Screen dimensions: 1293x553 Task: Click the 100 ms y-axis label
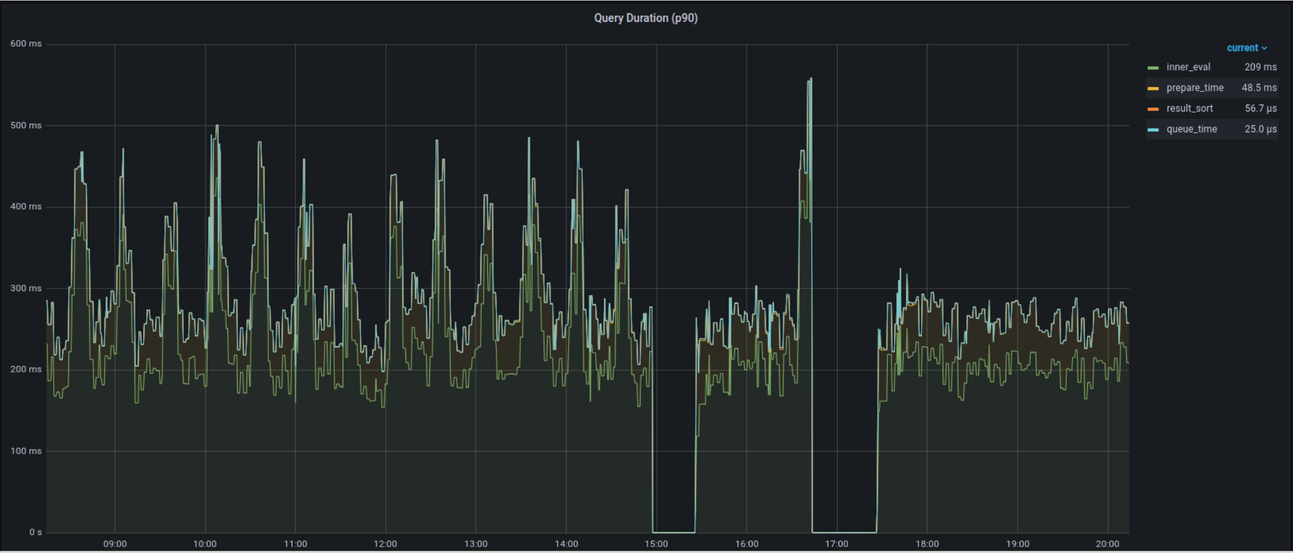pyautogui.click(x=26, y=451)
